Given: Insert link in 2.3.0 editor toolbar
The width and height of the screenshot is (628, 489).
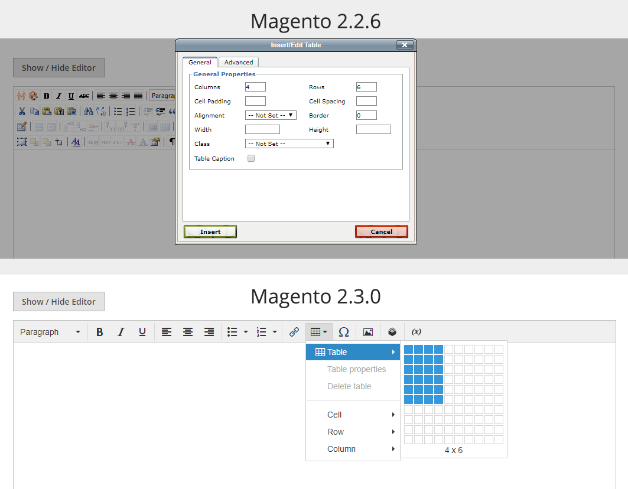Looking at the screenshot, I should click(294, 331).
